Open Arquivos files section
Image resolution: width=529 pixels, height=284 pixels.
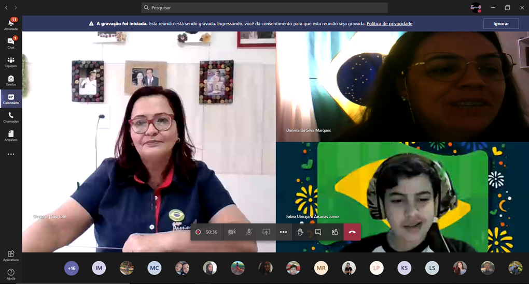click(x=11, y=136)
